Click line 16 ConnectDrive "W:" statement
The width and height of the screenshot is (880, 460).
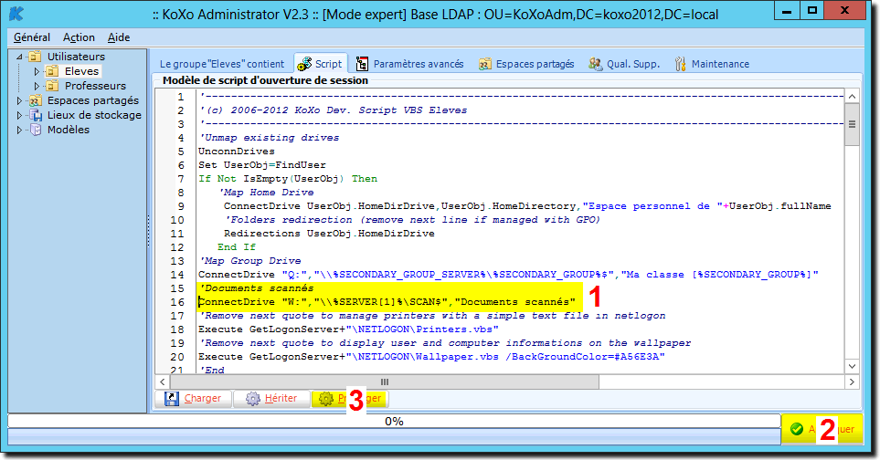(387, 302)
